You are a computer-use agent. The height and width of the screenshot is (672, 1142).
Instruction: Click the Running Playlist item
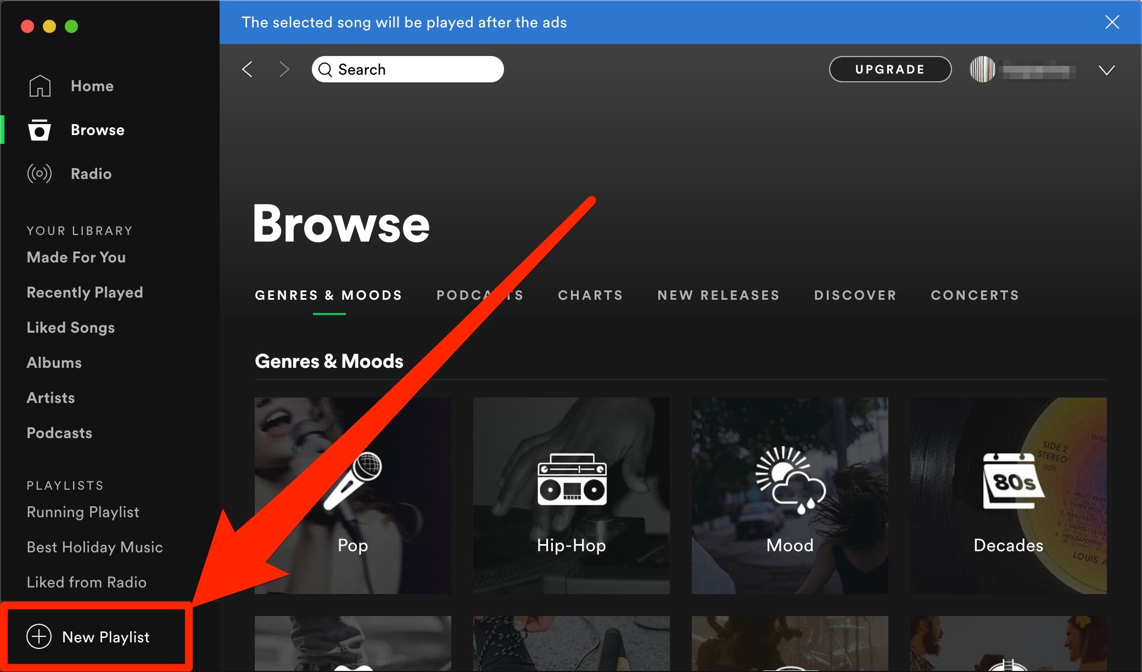[83, 512]
